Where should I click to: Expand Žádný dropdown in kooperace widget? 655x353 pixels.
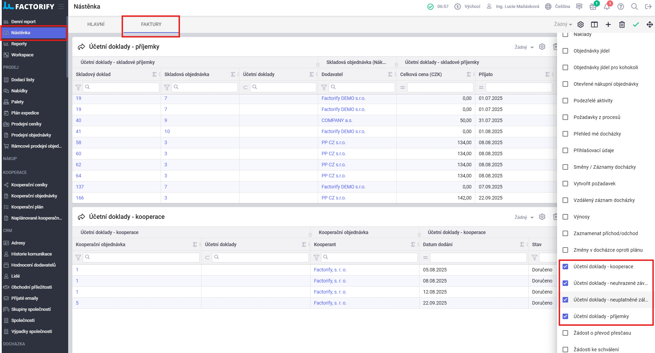[x=524, y=217]
